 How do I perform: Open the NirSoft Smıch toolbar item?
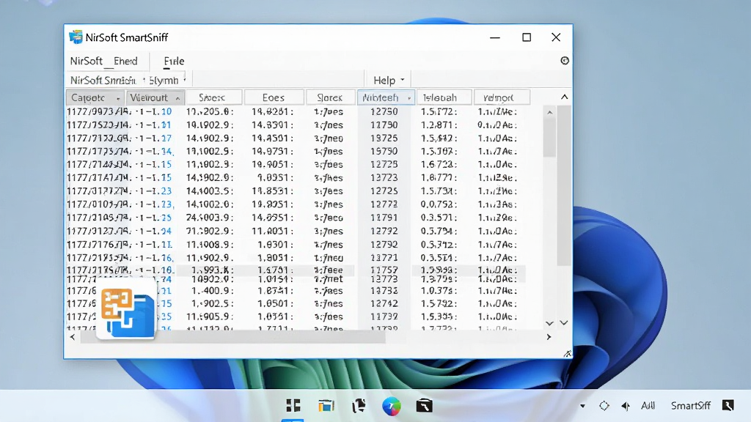click(x=103, y=81)
